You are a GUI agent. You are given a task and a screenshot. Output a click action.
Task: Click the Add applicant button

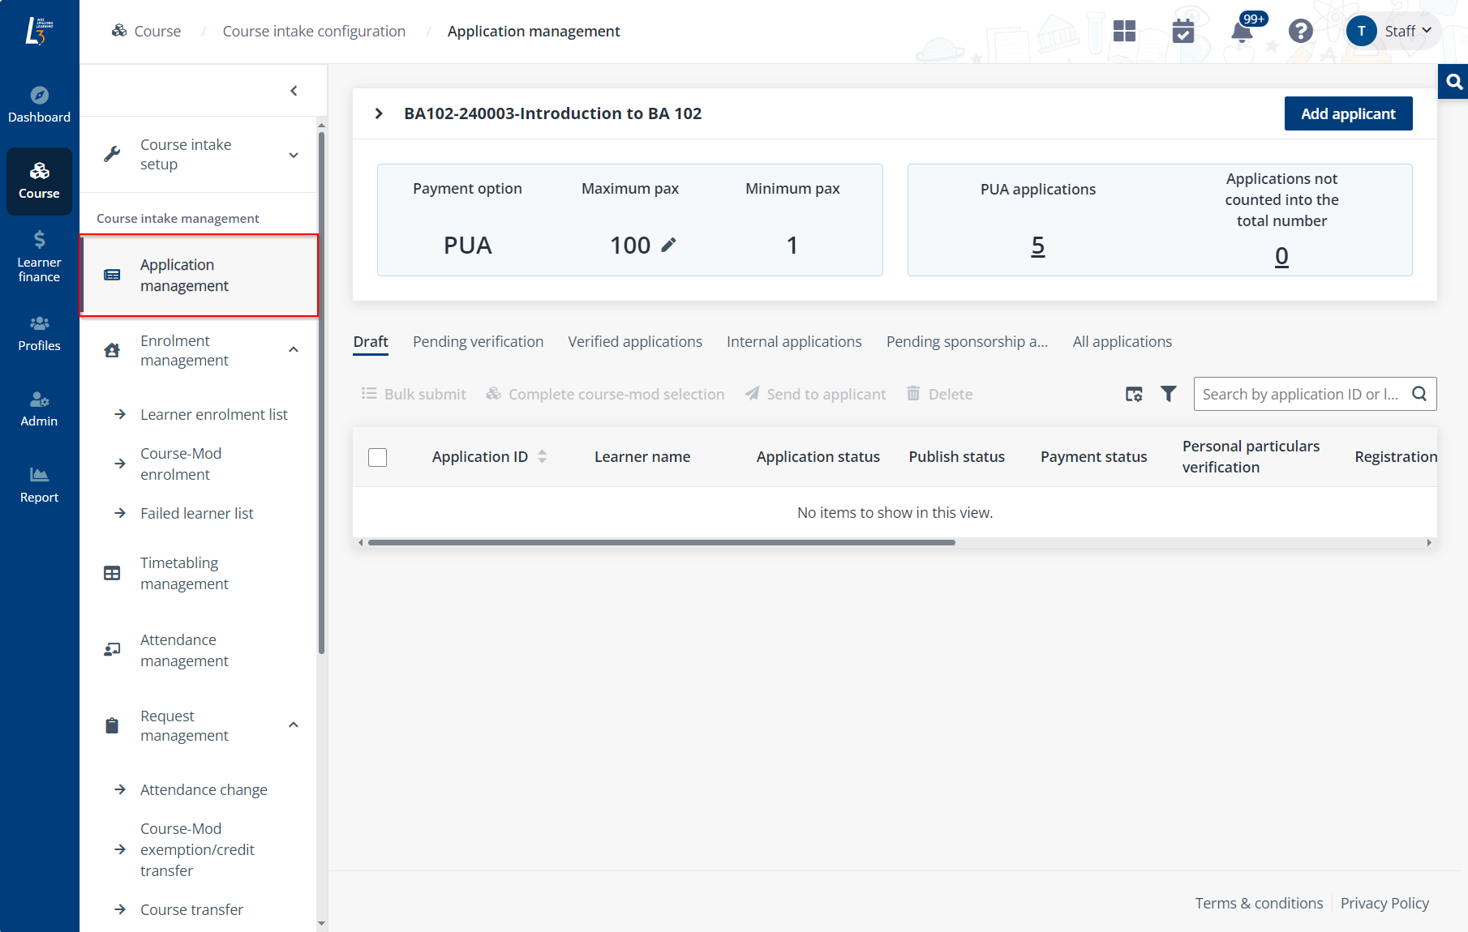point(1347,113)
